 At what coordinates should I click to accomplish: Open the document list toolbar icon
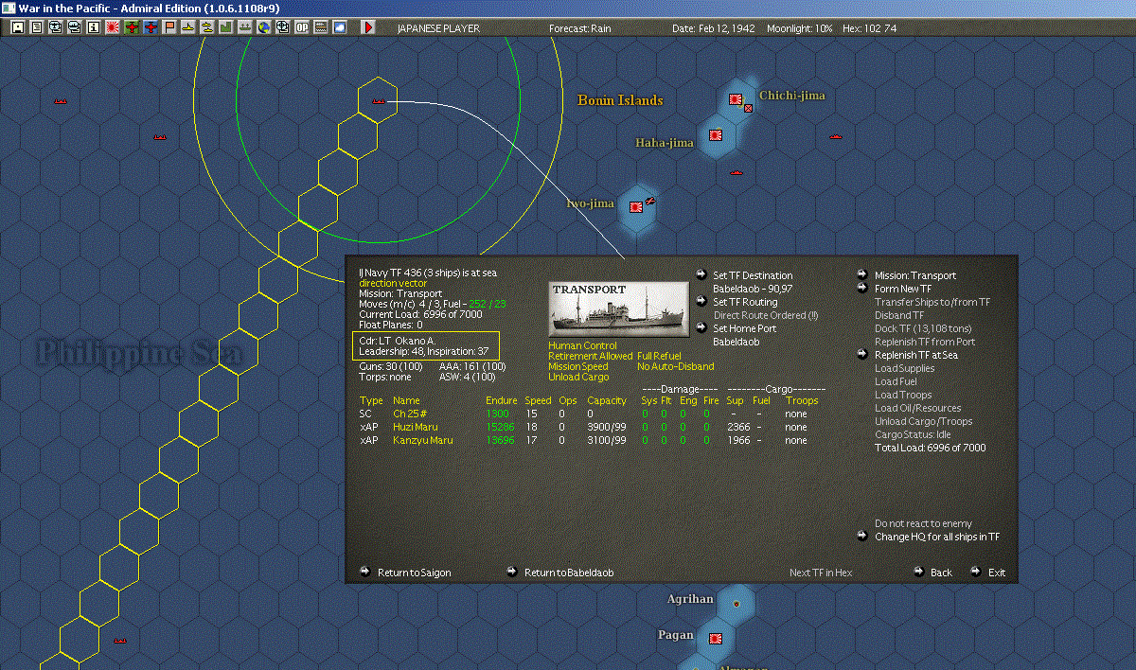coord(36,27)
